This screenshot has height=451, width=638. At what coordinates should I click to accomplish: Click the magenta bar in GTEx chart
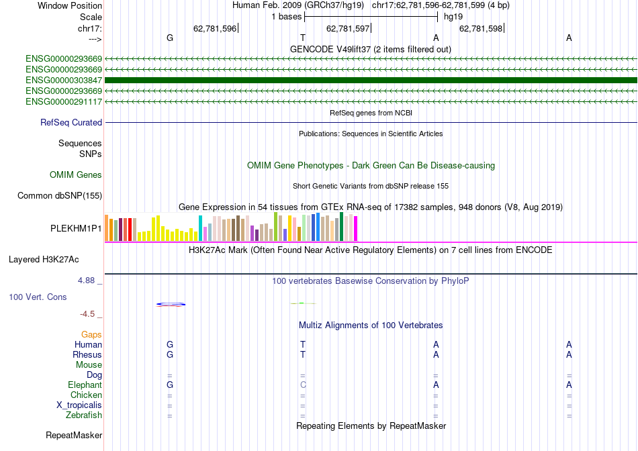(356, 229)
